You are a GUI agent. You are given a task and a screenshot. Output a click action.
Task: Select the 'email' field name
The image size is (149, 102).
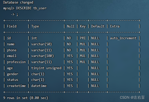click(x=12, y=56)
